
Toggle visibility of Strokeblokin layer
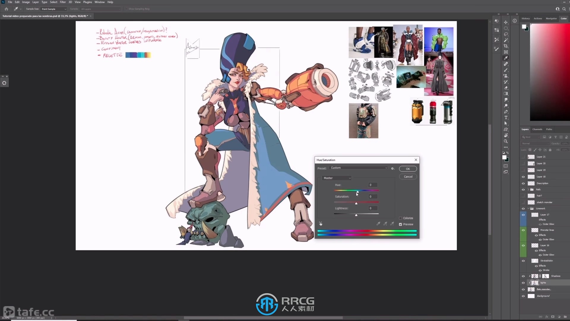pyautogui.click(x=523, y=261)
